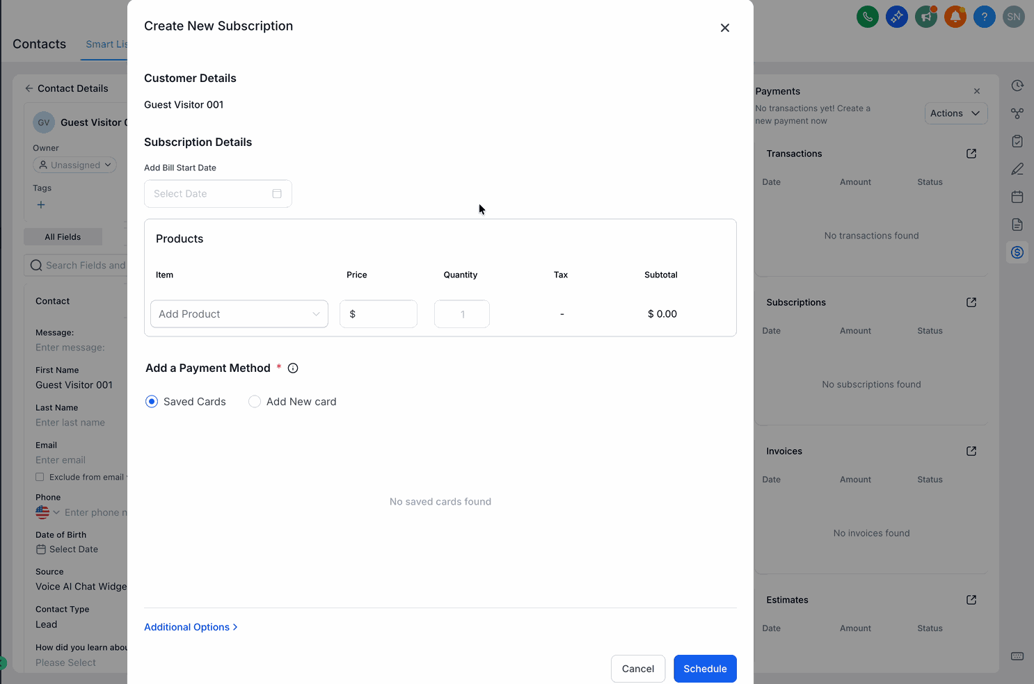
Task: Click the Source value Voice AI Chat Widget
Action: point(81,587)
